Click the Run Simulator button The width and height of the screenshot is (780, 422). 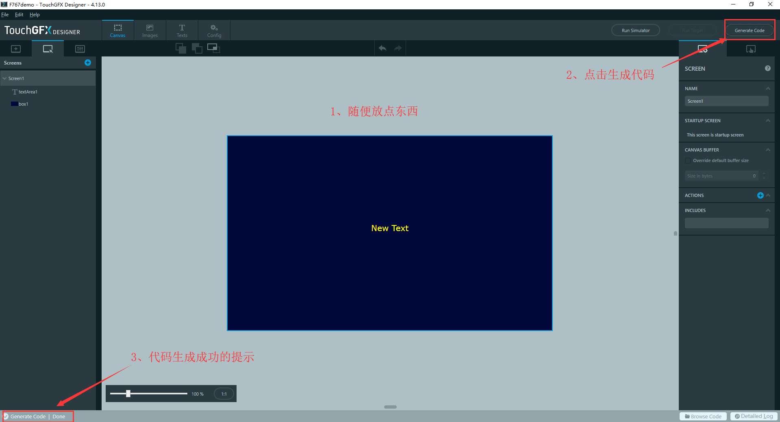tap(636, 30)
